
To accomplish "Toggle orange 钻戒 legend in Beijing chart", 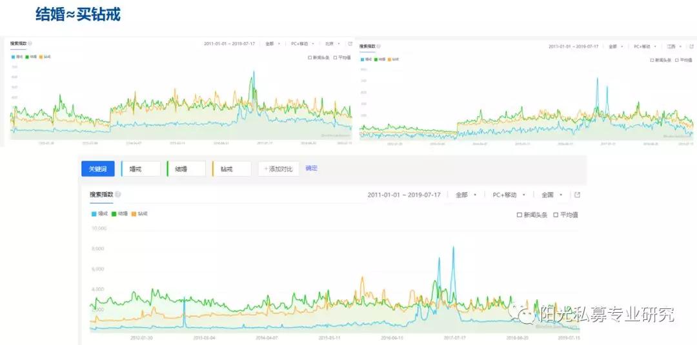I will 45,57.
